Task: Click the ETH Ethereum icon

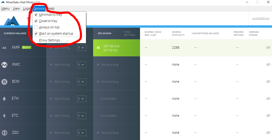Action: pos(4,99)
